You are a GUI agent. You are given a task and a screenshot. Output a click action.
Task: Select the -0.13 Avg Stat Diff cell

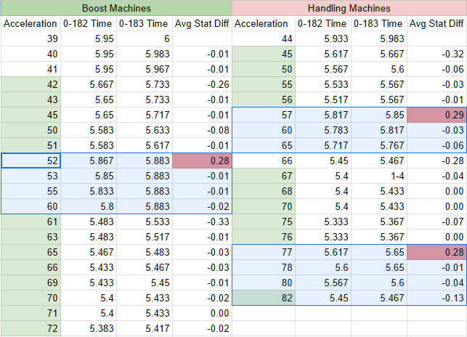437,298
